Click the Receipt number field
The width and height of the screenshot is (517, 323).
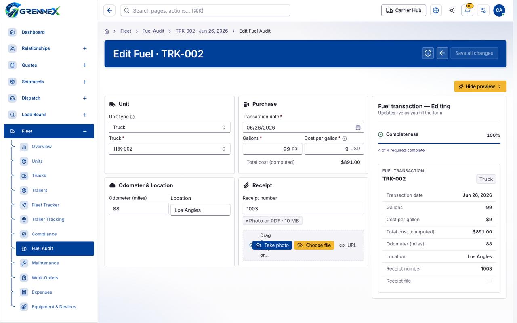pos(303,209)
